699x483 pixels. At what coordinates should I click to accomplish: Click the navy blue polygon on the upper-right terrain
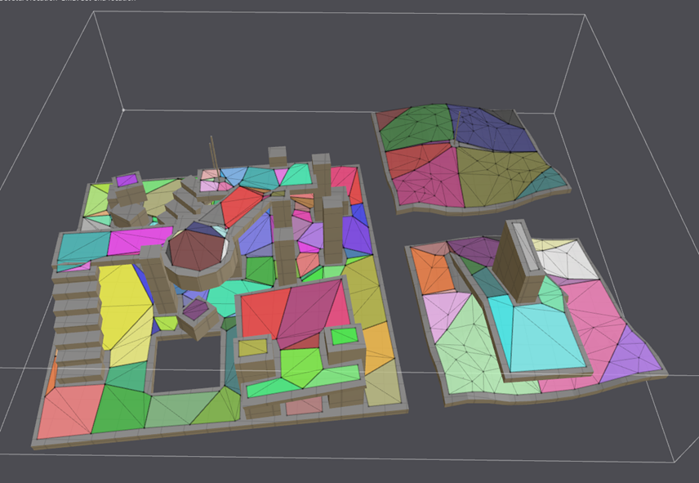[488, 127]
